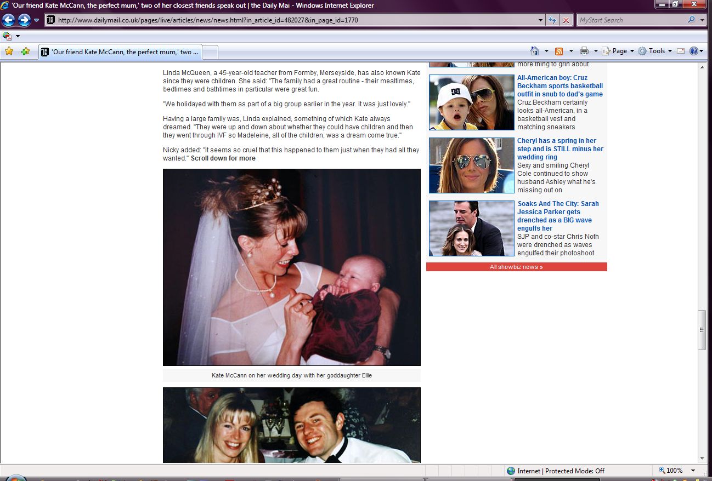Click the 'All showbiz news' link
The height and width of the screenshot is (481, 712).
(x=516, y=267)
